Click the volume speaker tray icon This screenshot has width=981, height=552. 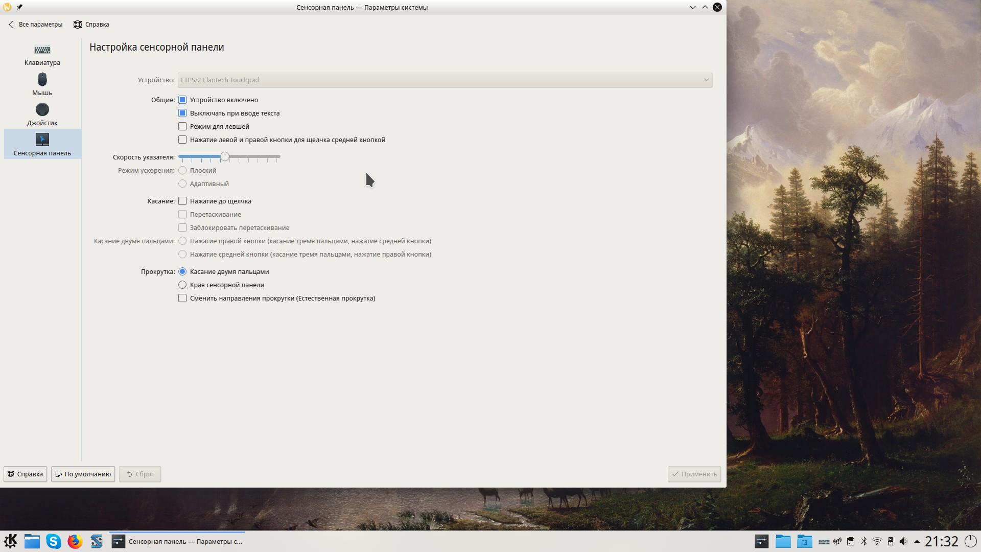tap(903, 541)
